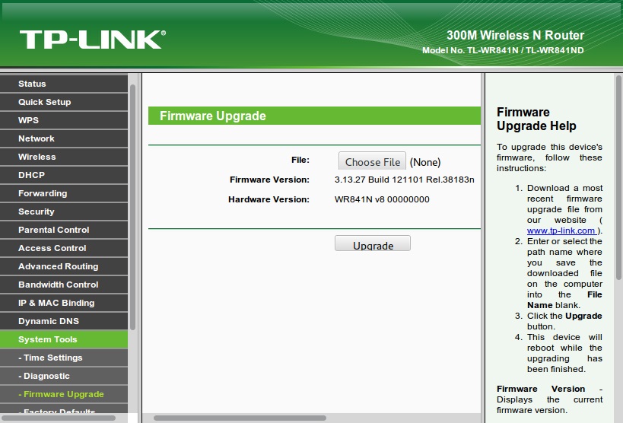The width and height of the screenshot is (623, 423).
Task: Click firmware version value 3.13.27 Build 121101
Action: pyautogui.click(x=405, y=180)
